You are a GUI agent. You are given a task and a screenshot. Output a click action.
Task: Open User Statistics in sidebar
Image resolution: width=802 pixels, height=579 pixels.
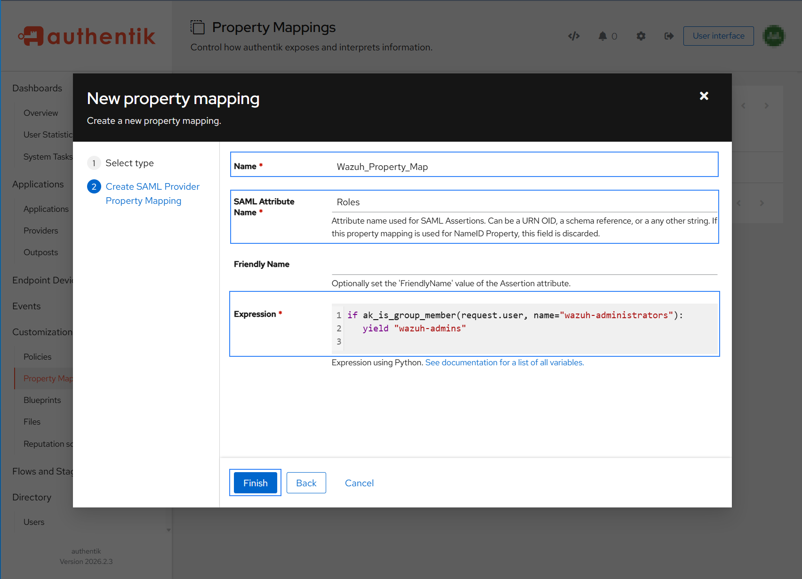click(x=48, y=135)
